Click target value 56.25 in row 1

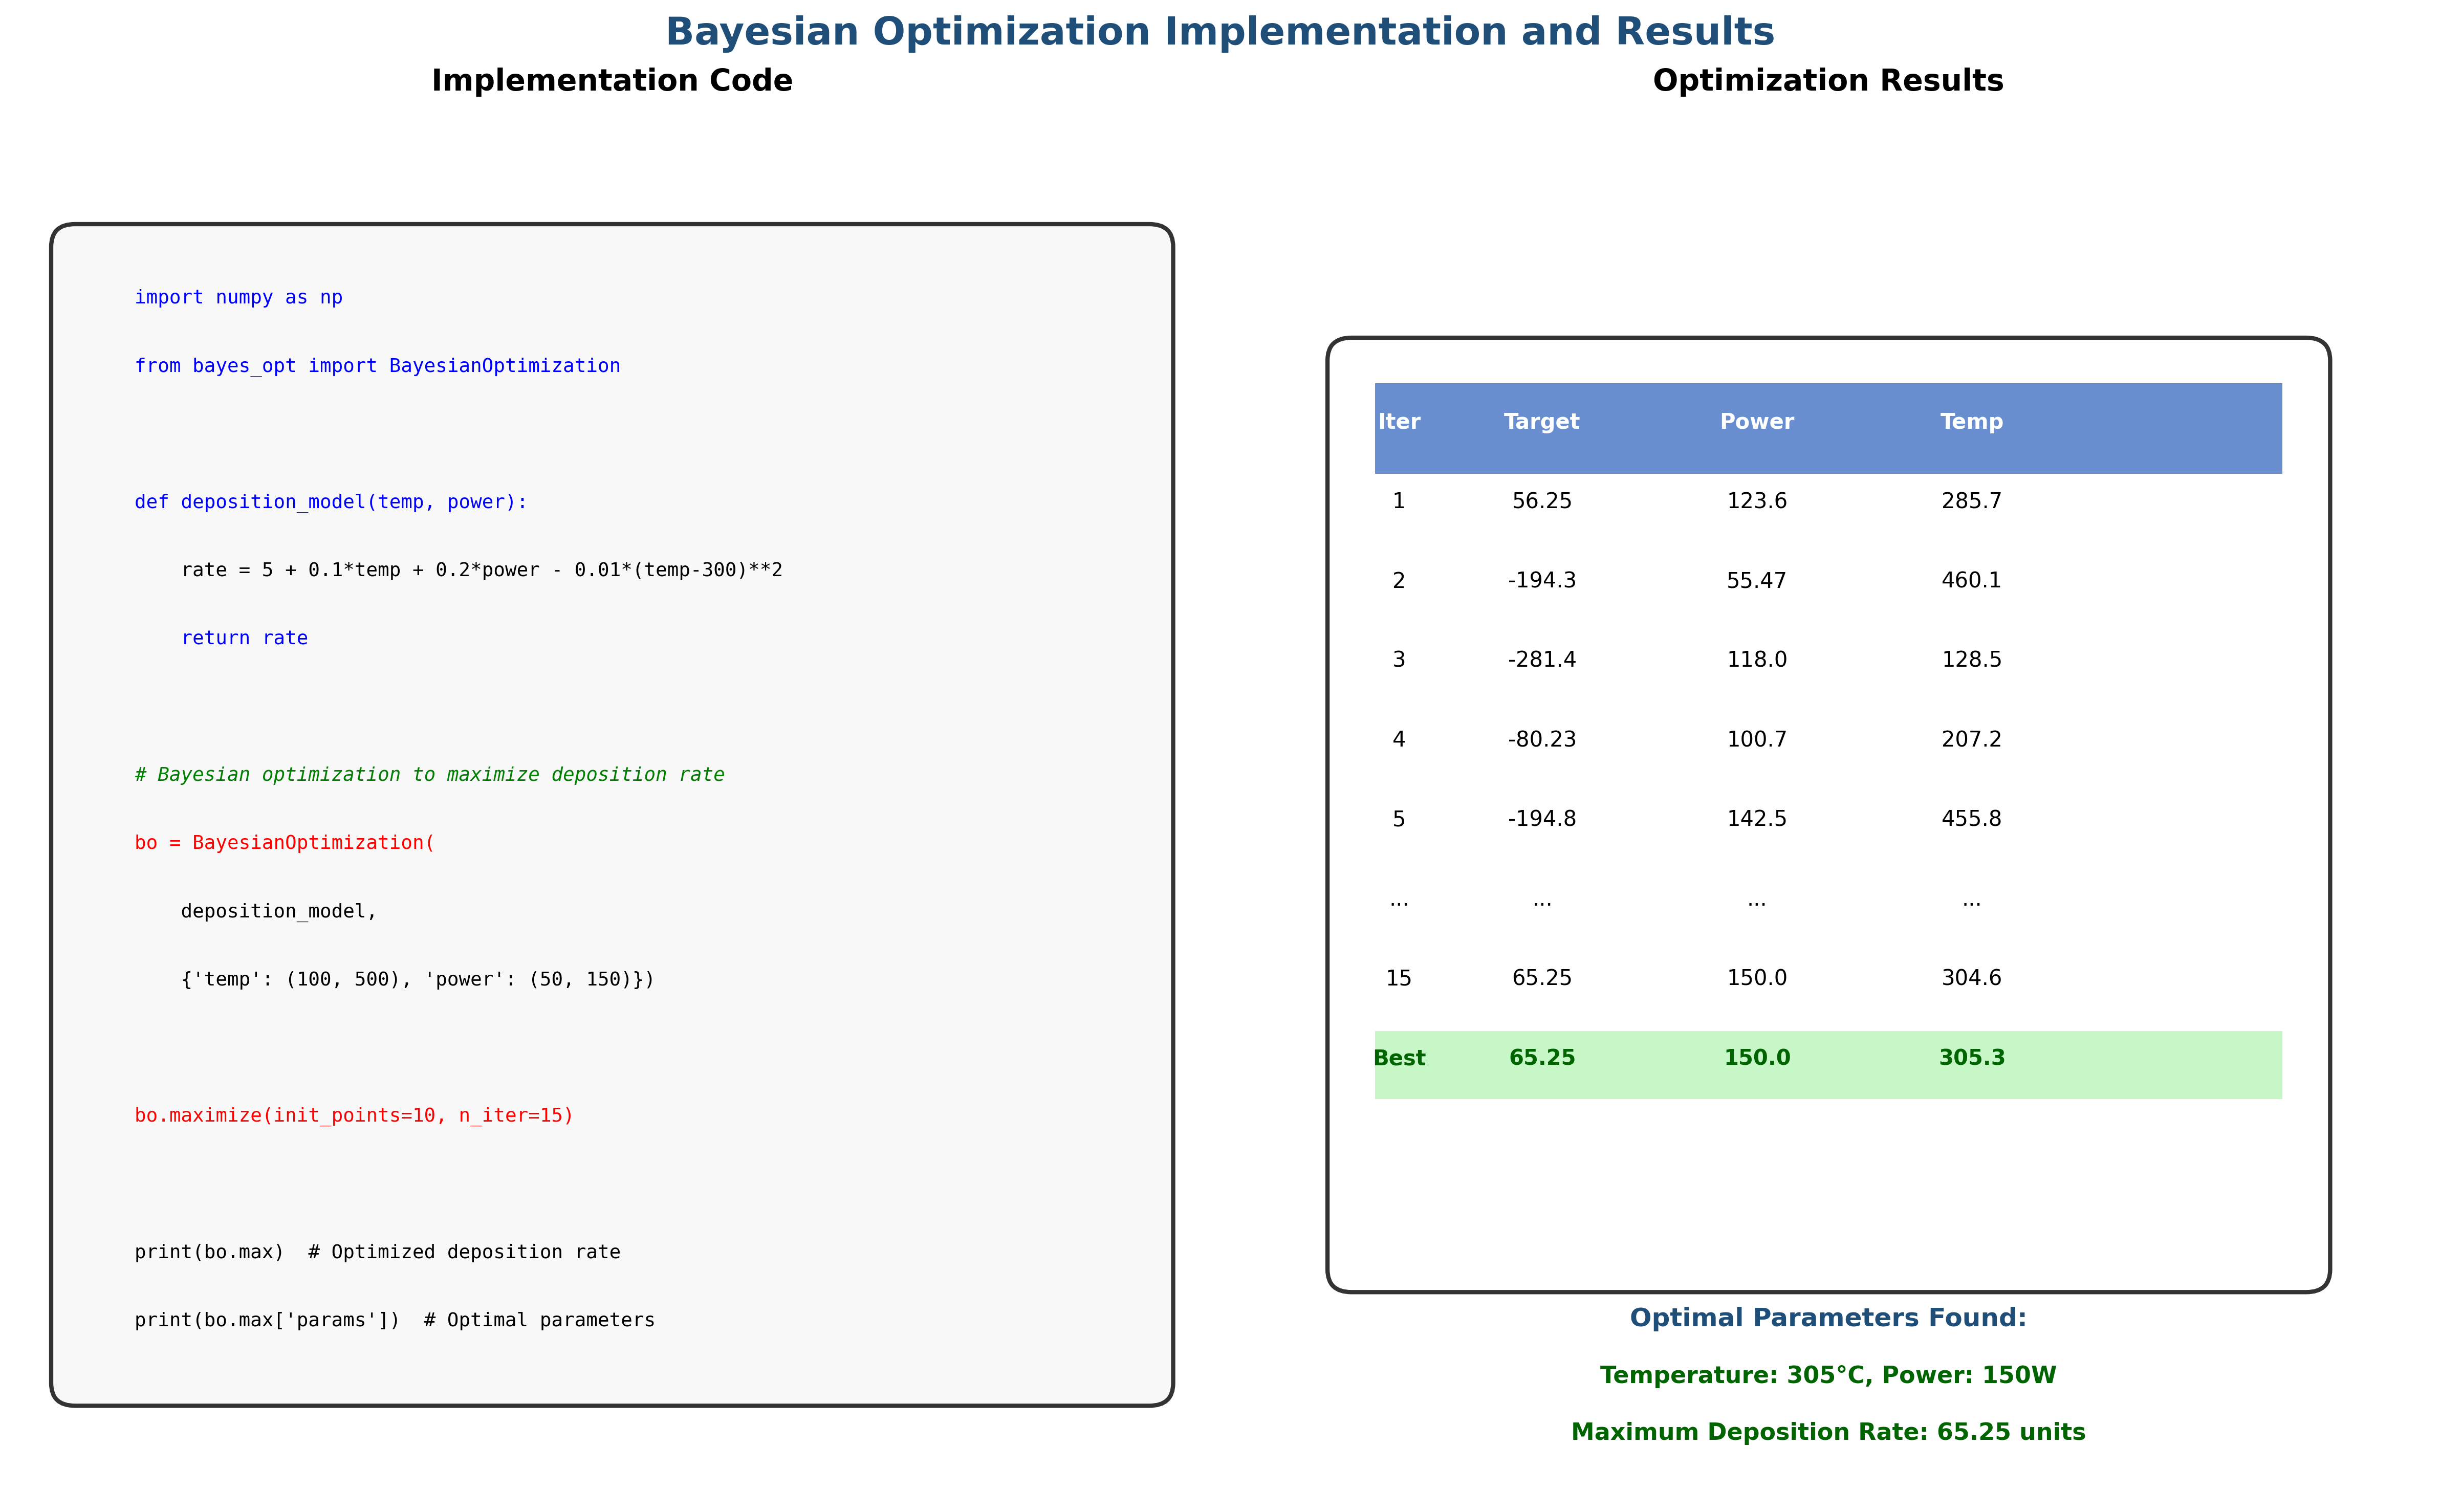pyautogui.click(x=1541, y=501)
